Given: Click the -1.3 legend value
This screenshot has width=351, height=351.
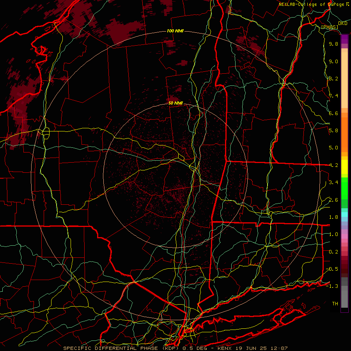Looking at the screenshot, I should pos(332,286).
